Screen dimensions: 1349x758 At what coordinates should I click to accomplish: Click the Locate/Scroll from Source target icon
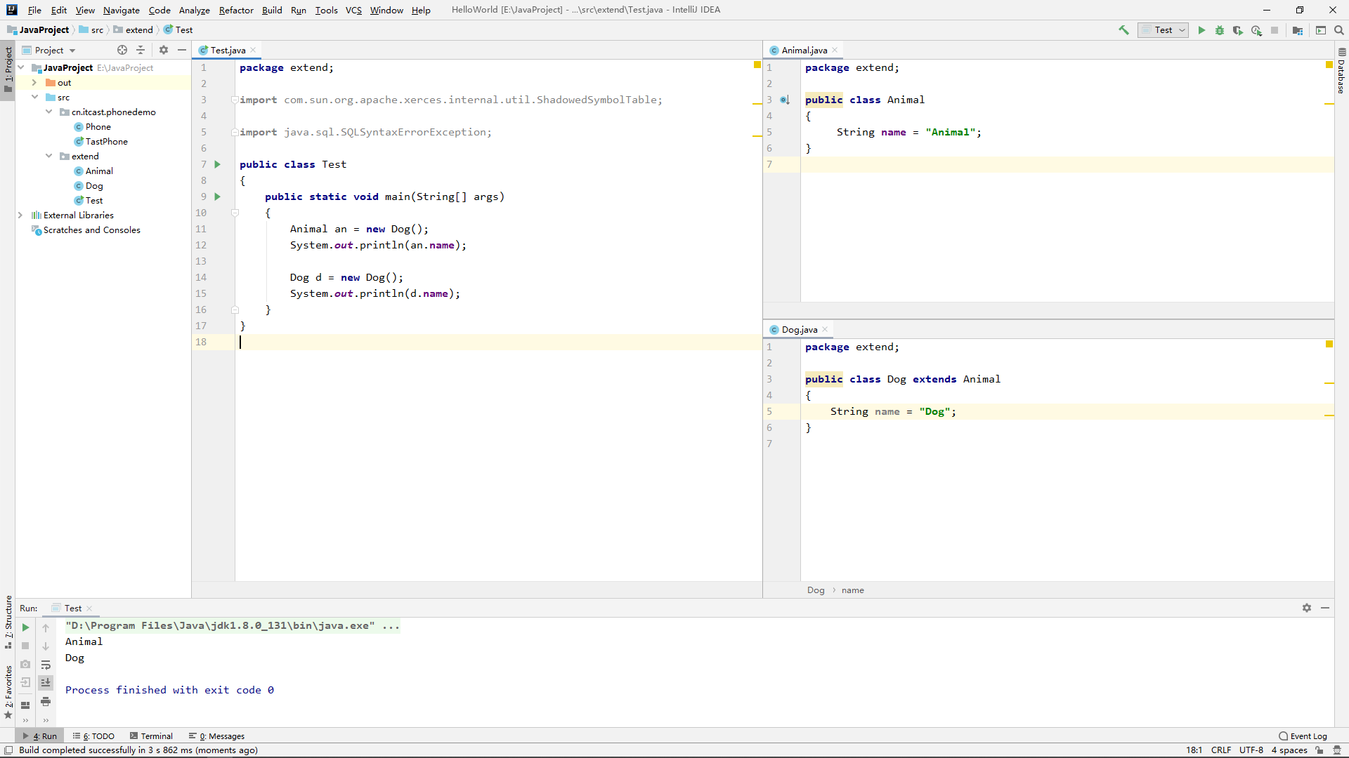point(122,50)
